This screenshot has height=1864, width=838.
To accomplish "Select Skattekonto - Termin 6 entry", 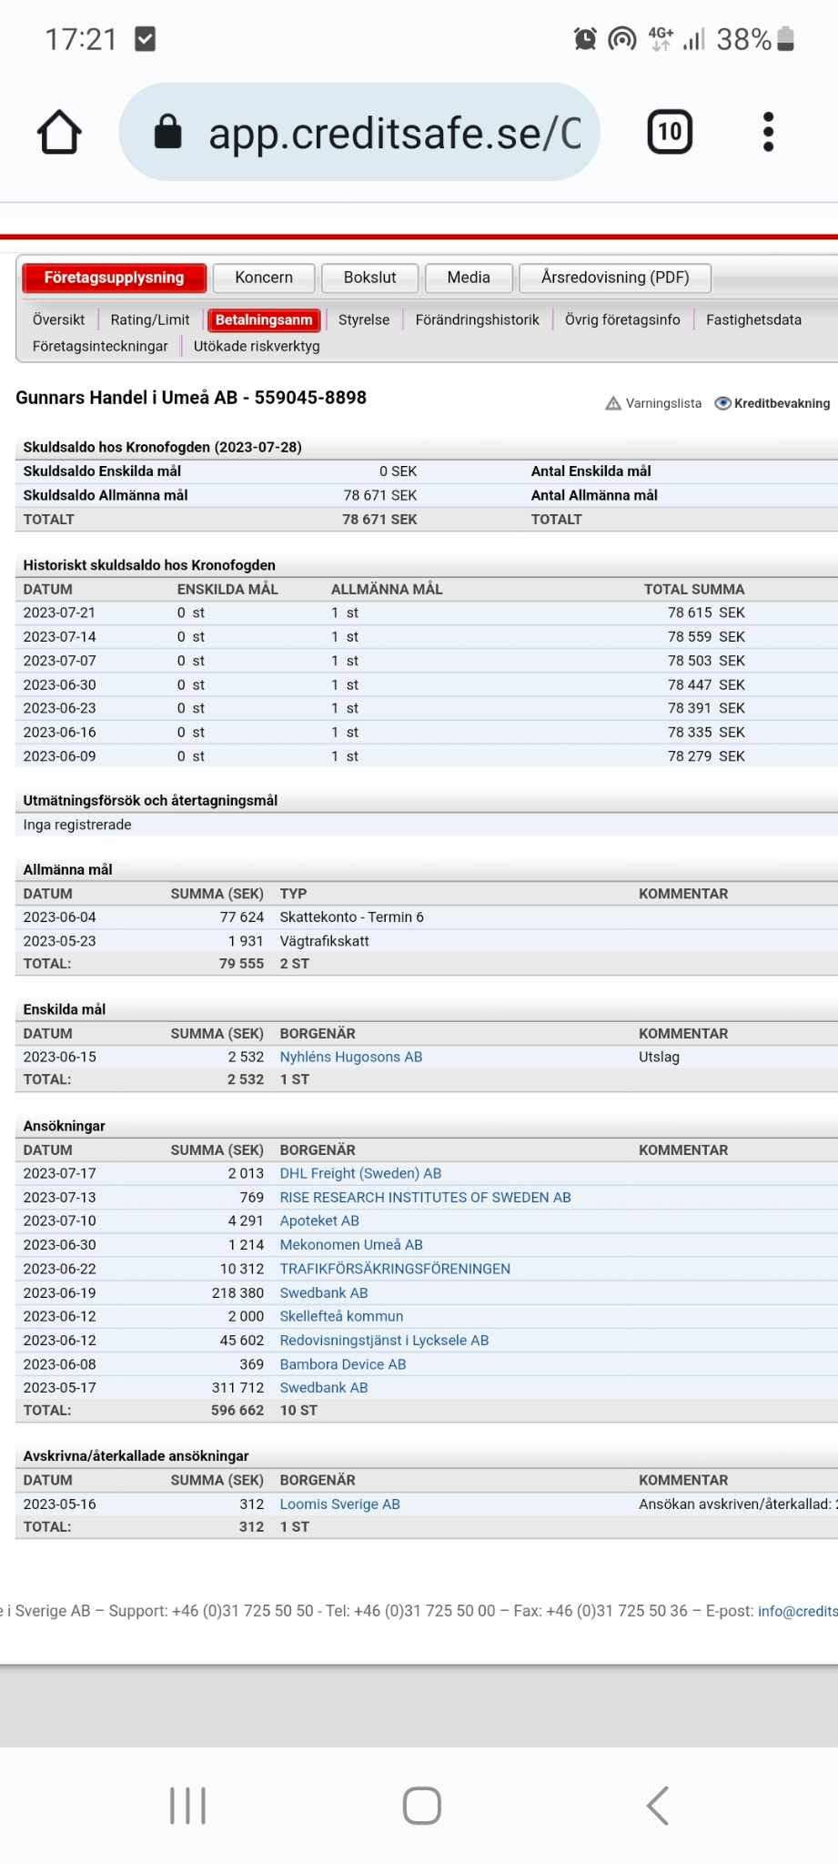I will (x=351, y=917).
